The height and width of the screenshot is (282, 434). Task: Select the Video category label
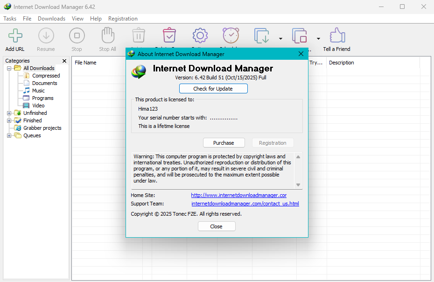click(x=38, y=106)
